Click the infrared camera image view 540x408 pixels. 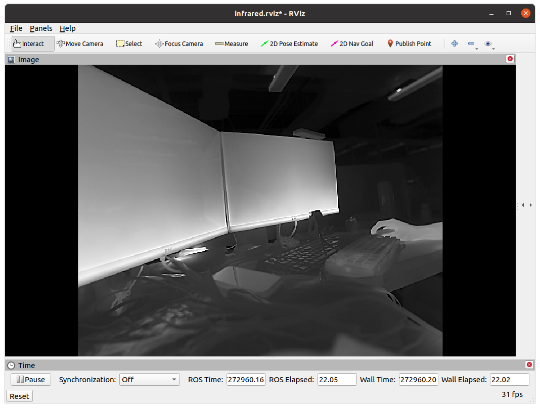coord(260,210)
